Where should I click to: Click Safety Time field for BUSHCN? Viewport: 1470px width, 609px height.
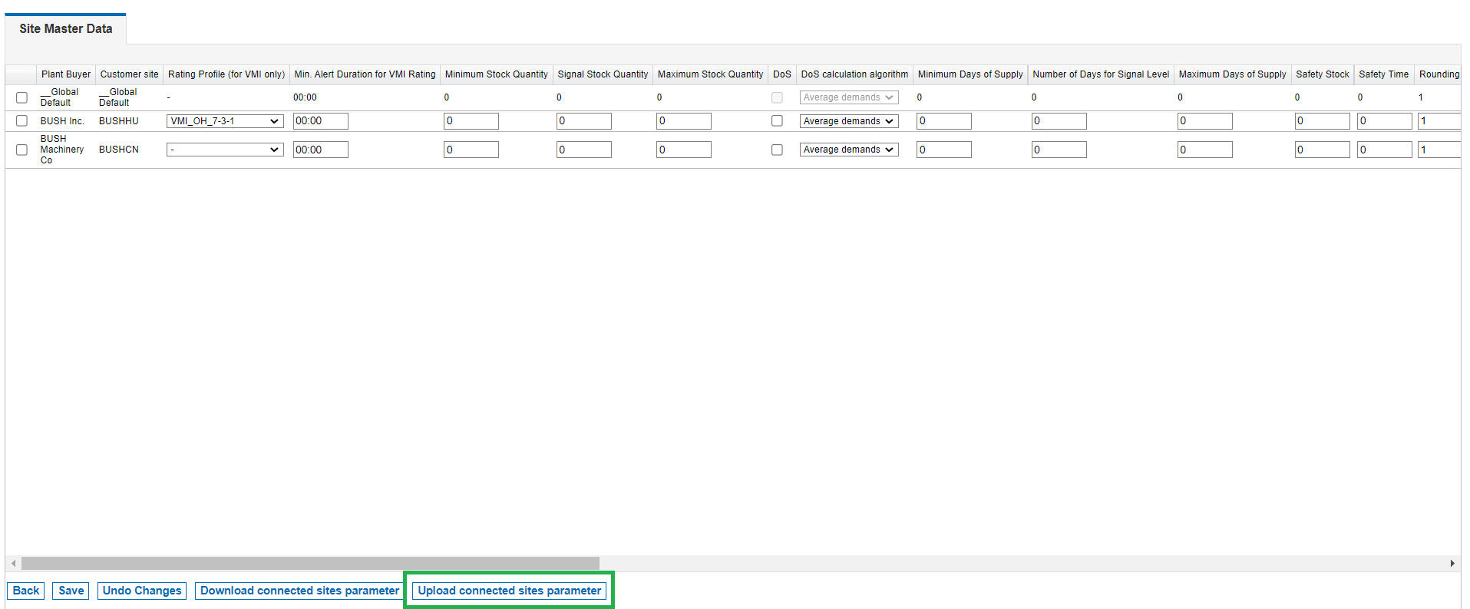1385,150
